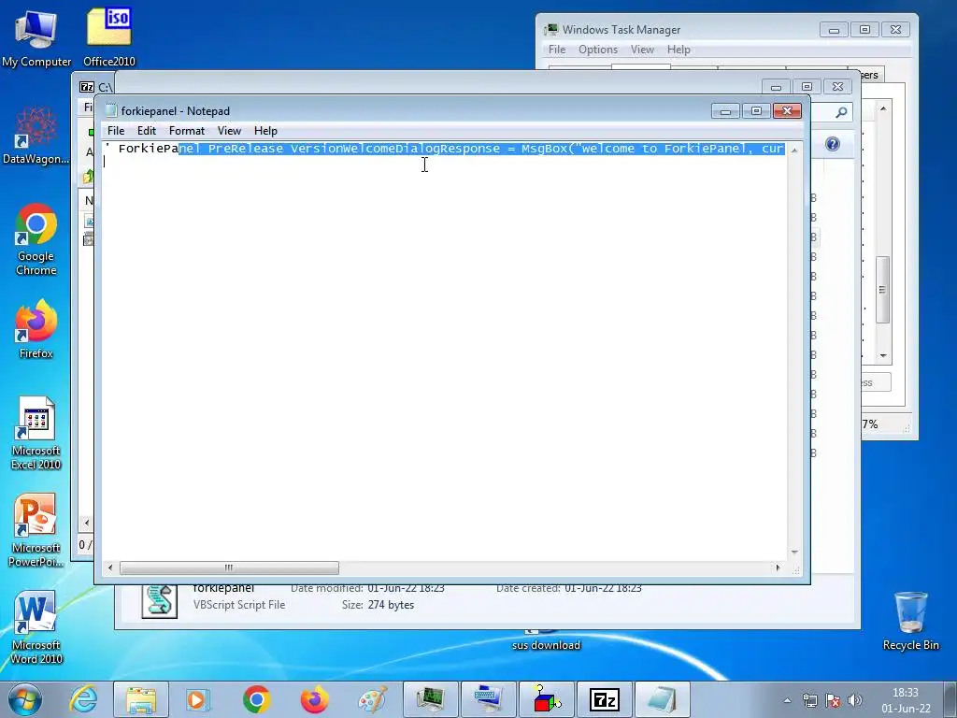This screenshot has height=718, width=957.
Task: Open the Recycle Bin
Action: [x=910, y=622]
